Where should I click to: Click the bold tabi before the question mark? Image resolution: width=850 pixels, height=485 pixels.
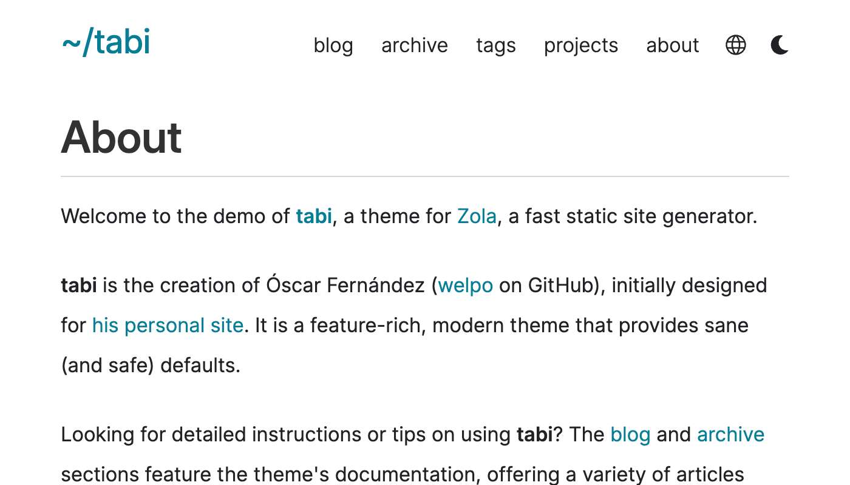(534, 435)
